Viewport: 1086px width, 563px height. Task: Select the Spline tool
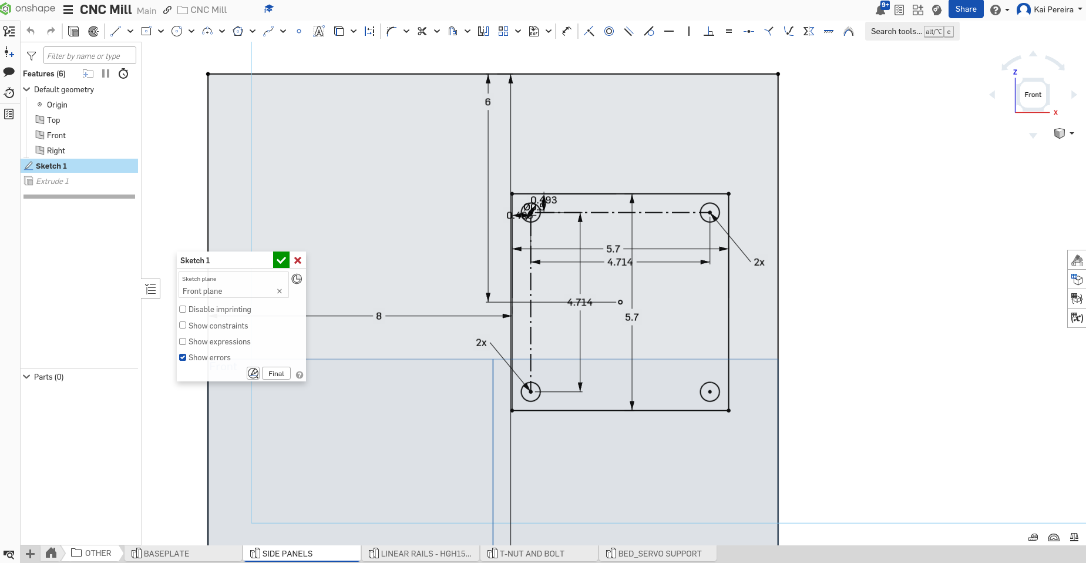(270, 31)
